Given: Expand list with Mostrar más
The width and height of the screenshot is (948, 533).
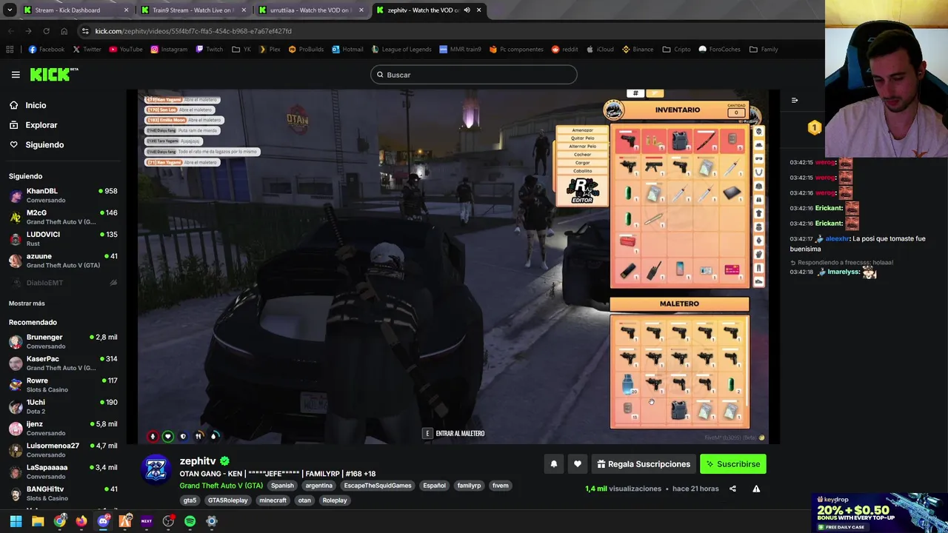Looking at the screenshot, I should coord(27,303).
